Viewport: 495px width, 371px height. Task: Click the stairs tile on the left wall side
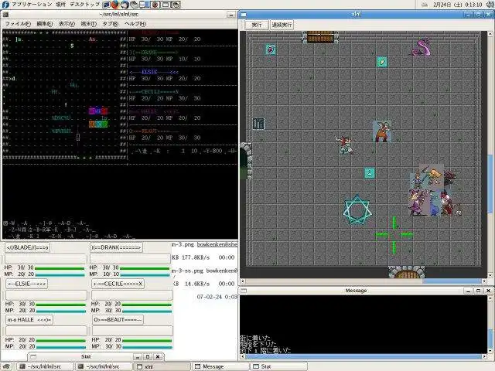(x=258, y=124)
